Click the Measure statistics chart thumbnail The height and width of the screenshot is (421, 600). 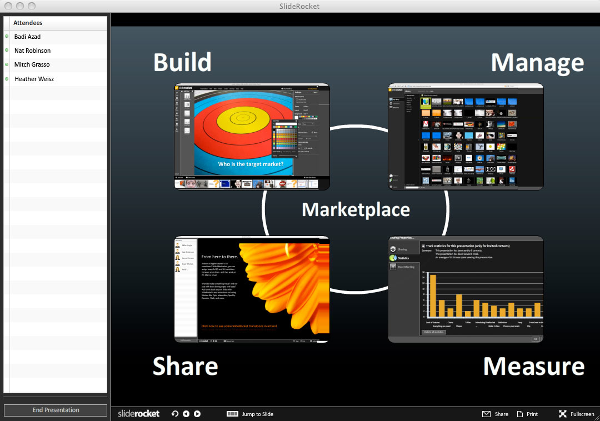pyautogui.click(x=466, y=289)
